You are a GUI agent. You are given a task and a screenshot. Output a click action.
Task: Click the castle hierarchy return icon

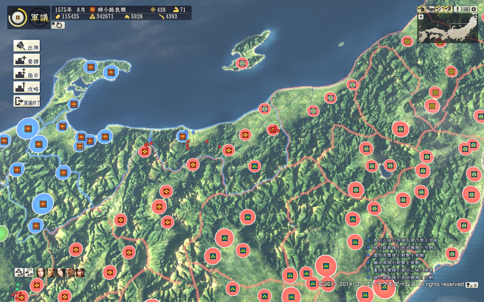(19, 272)
